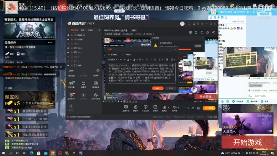
Task: Click the 修改 button beside stream title
Action: click(x=134, y=31)
